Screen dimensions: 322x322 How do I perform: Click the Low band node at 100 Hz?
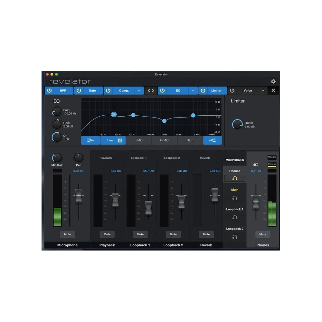point(114,114)
